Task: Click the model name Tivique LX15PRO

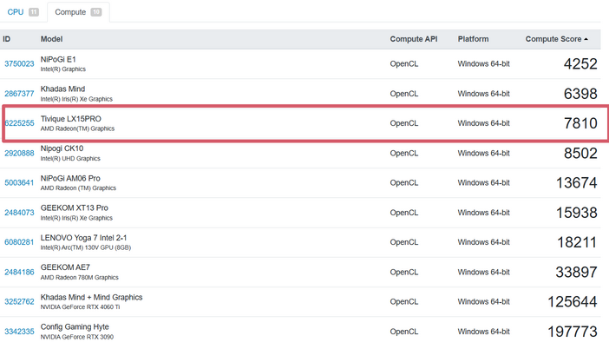Action: [70, 119]
